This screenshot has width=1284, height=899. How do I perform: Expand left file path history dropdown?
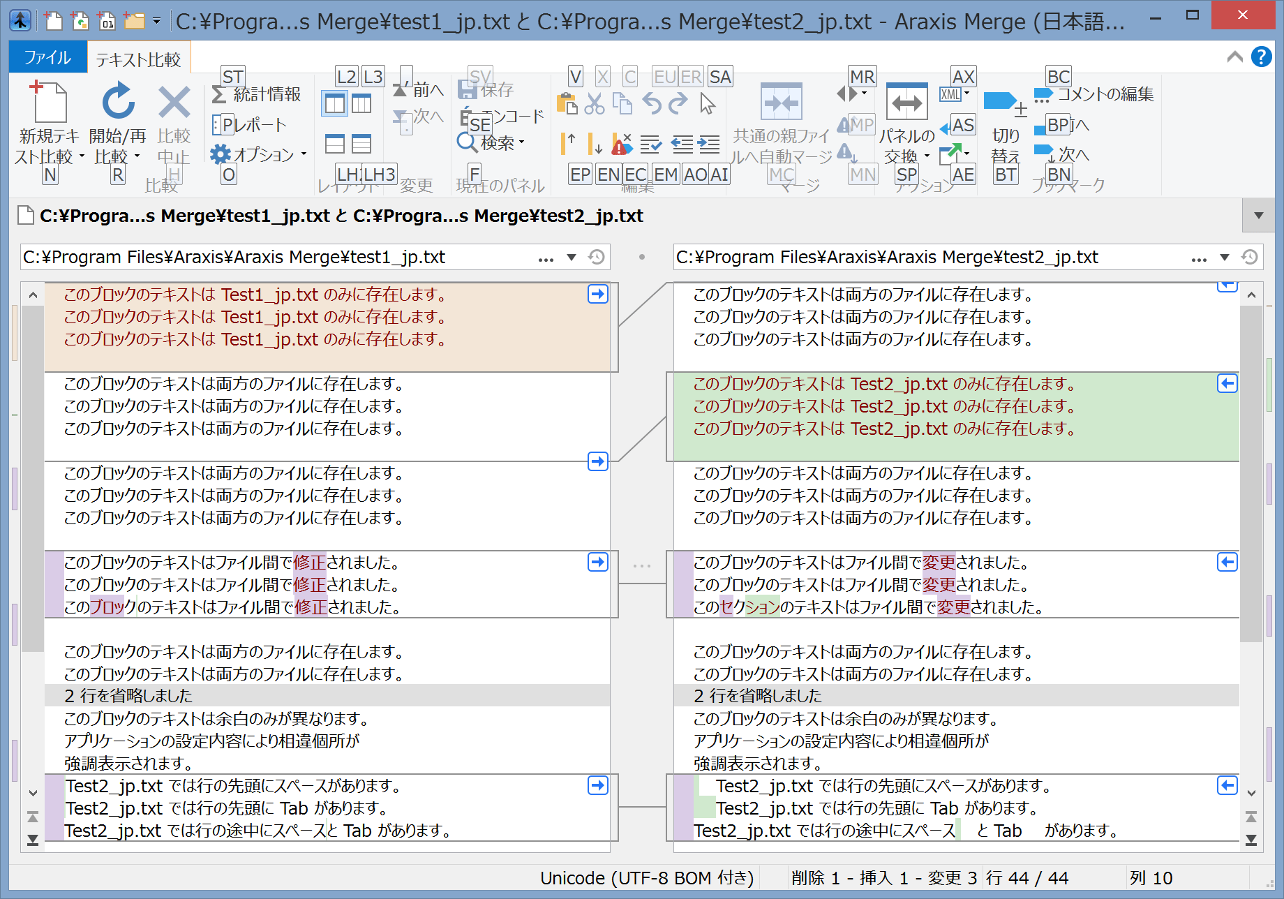coord(572,258)
